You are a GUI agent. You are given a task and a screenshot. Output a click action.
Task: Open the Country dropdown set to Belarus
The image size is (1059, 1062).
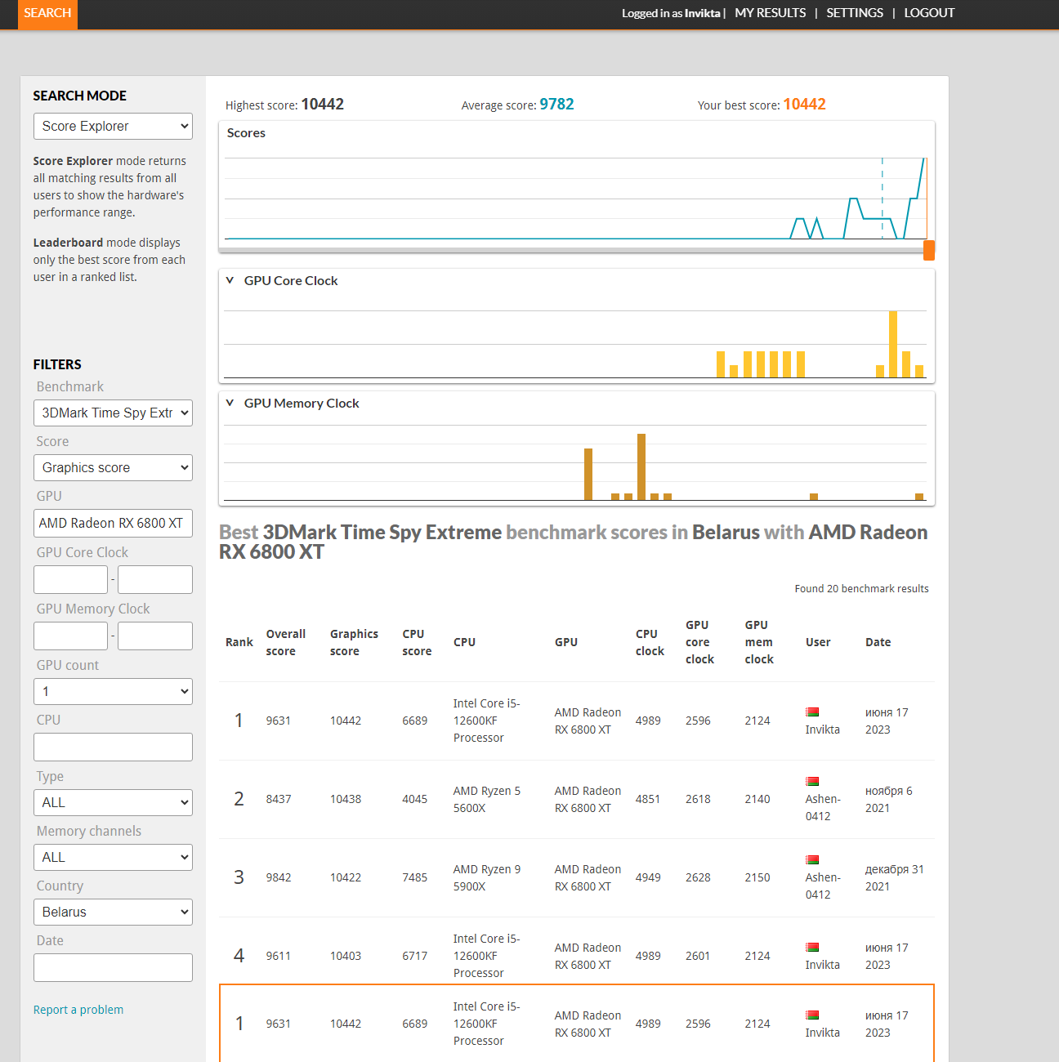113,912
